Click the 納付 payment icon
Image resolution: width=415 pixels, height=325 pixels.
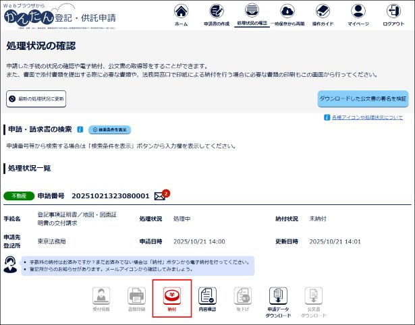pyautogui.click(x=172, y=296)
